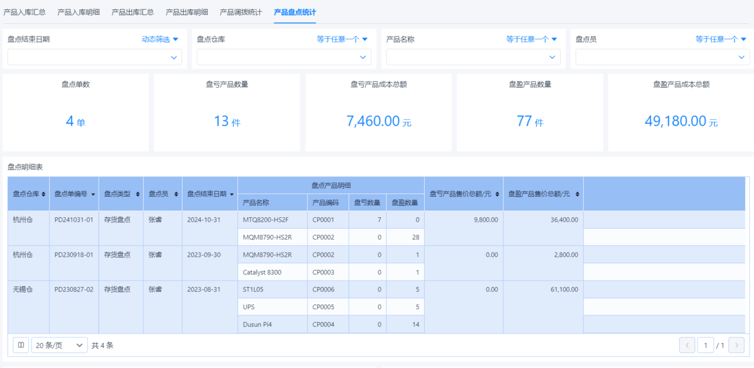Image resolution: width=754 pixels, height=368 pixels.
Task: Click order number PD230827-02
Action: point(74,290)
